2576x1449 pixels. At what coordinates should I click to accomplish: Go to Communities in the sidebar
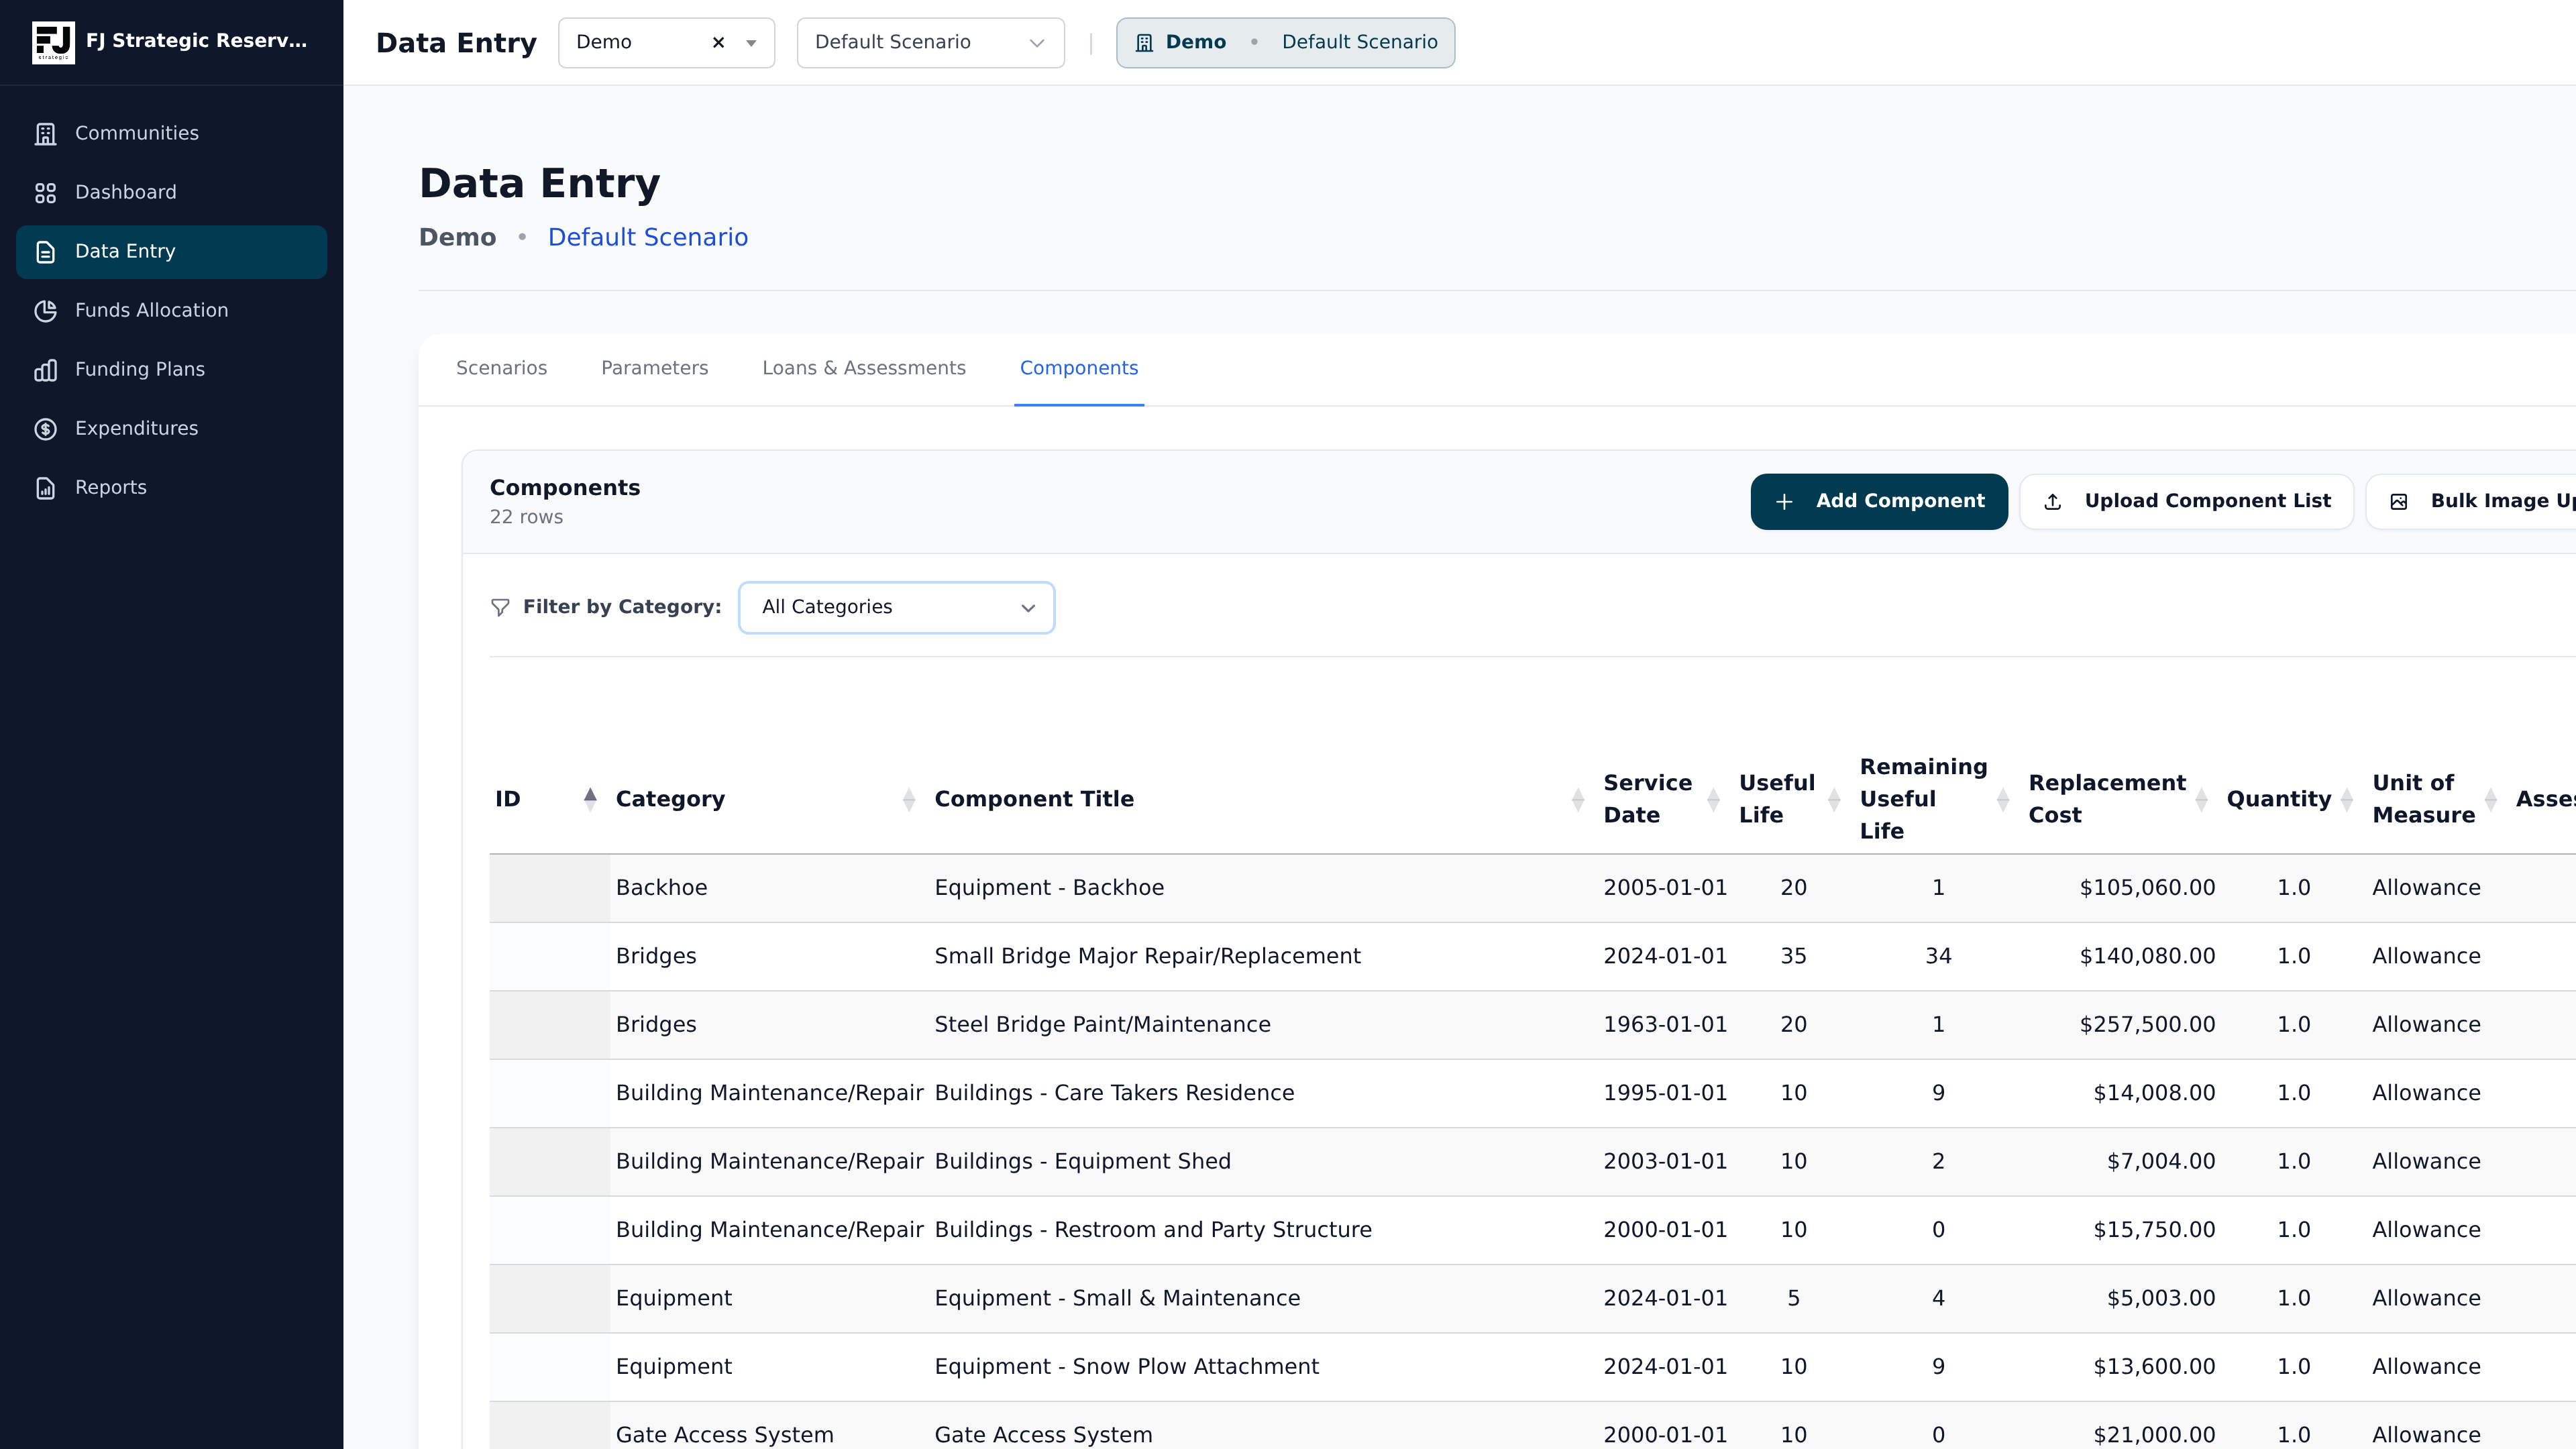pos(171,134)
